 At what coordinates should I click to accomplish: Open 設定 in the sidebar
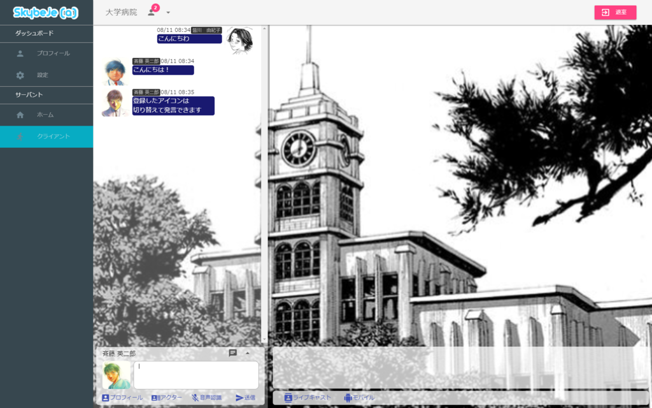[46, 75]
